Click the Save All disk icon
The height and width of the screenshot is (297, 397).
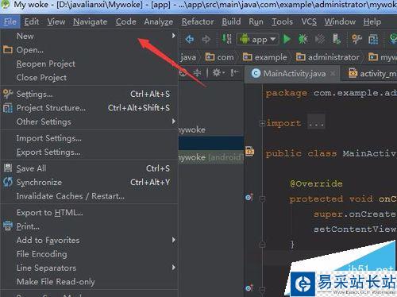point(8,168)
